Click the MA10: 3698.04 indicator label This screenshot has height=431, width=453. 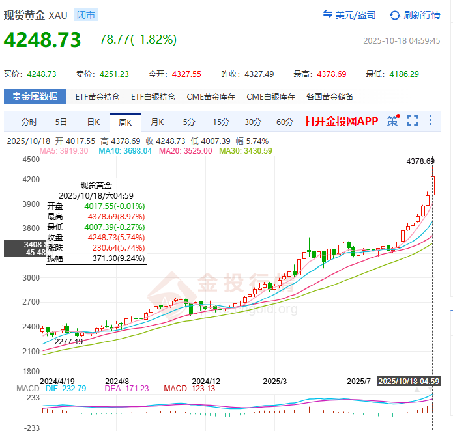[x=125, y=151]
